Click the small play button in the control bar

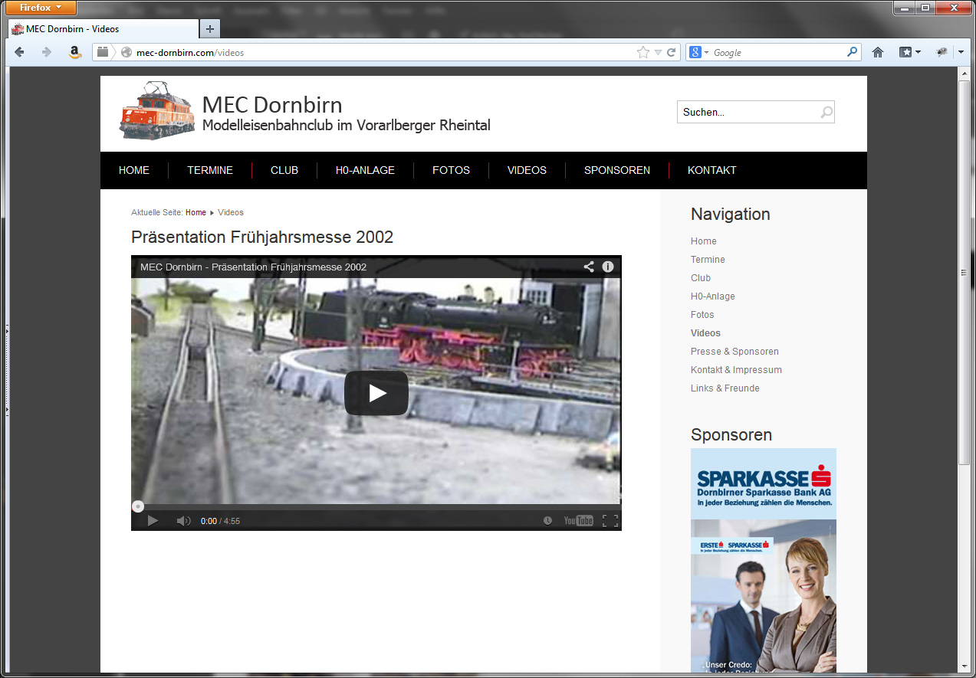tap(153, 521)
